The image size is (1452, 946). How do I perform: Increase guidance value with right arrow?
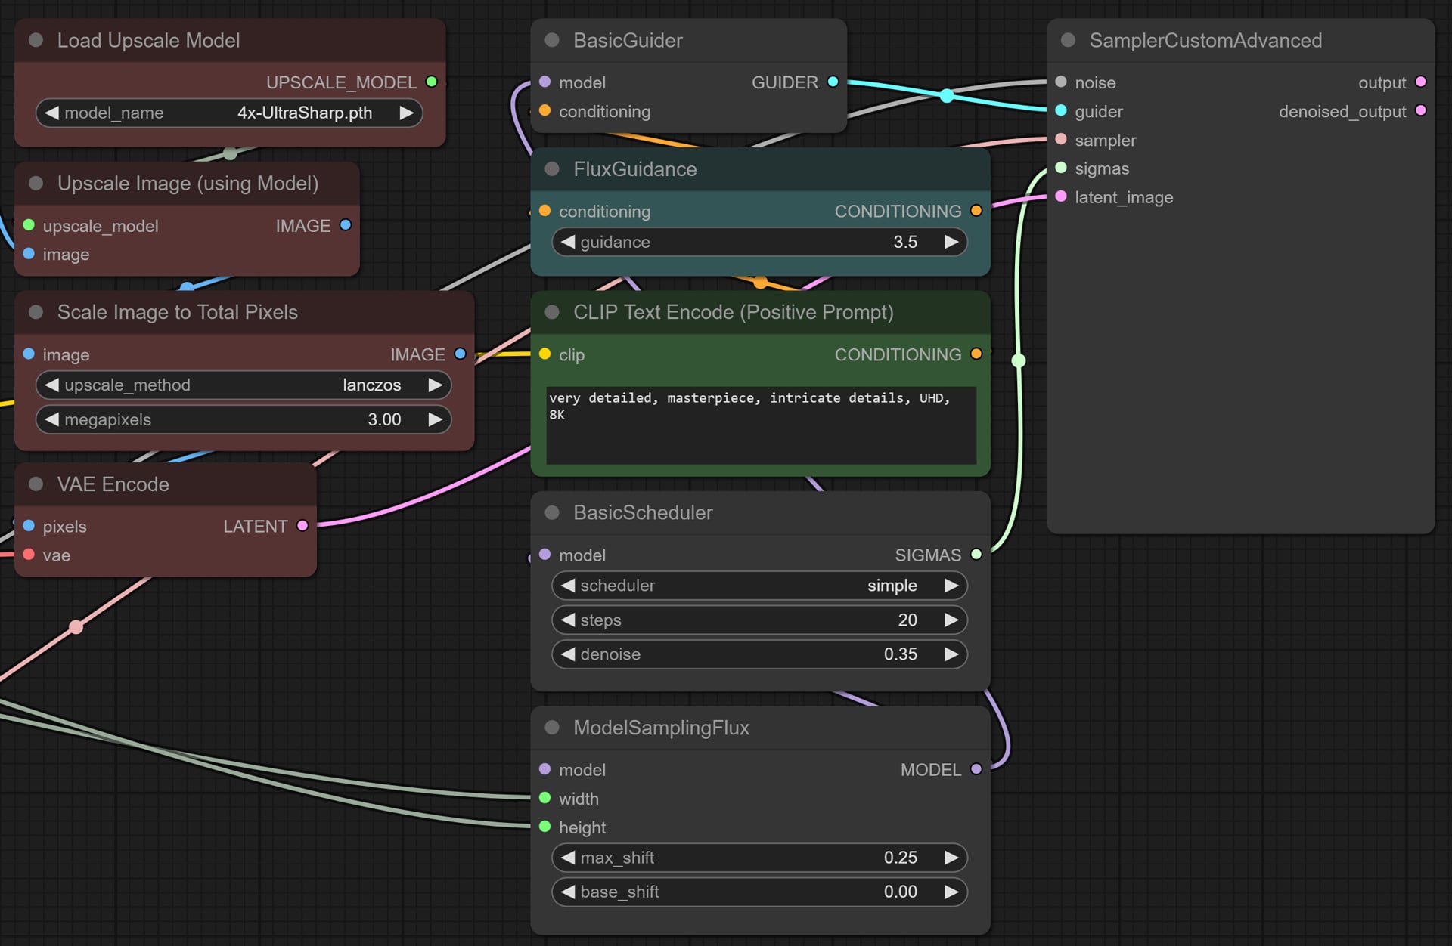[951, 242]
